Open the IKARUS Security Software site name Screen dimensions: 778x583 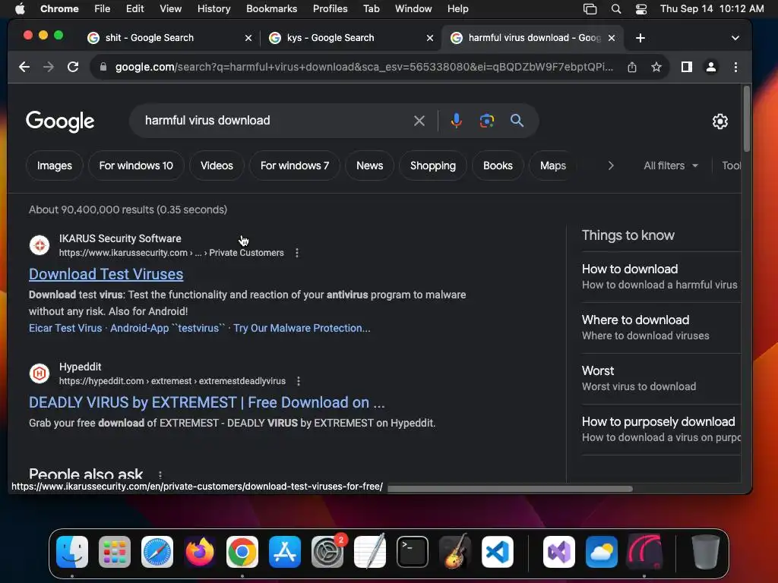click(x=120, y=238)
